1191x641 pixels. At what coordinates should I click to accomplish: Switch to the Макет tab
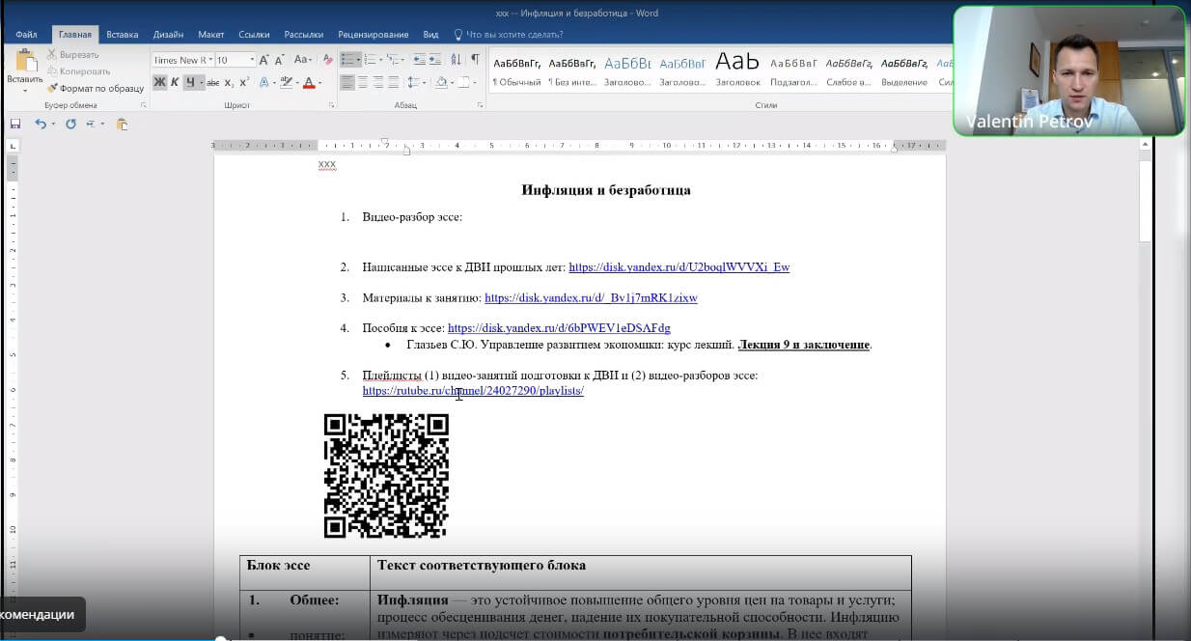211,35
